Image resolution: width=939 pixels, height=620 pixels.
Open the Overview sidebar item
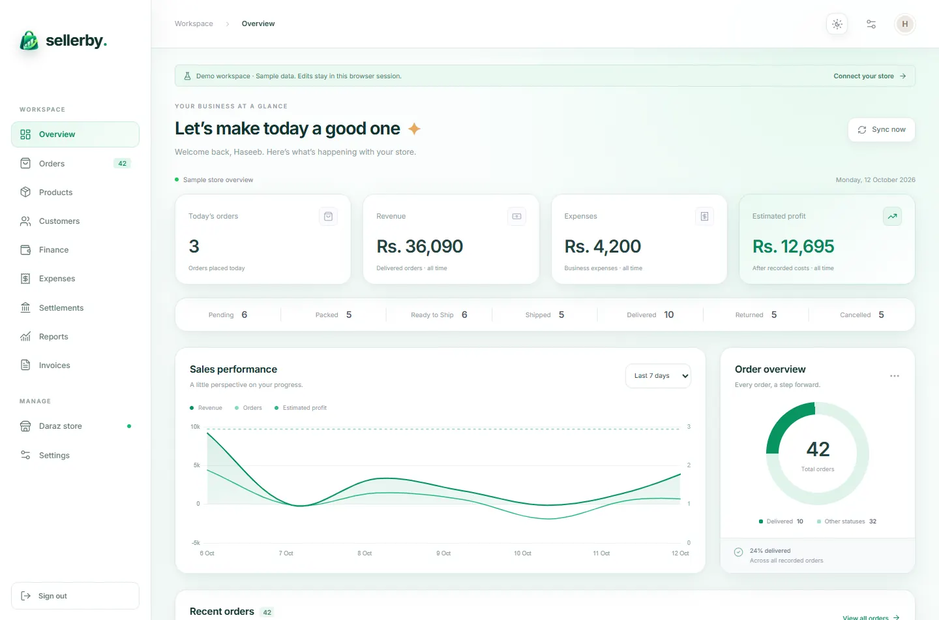coord(75,134)
